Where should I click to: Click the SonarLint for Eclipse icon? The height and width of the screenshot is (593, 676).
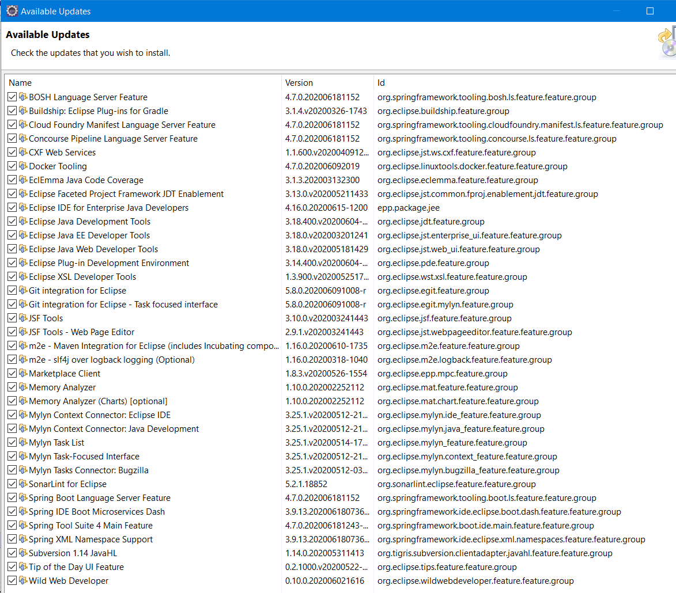(23, 484)
